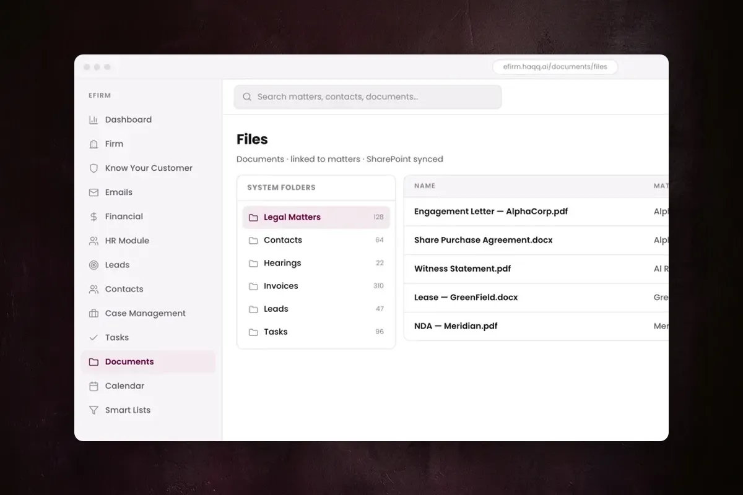Click the Smart Lists funnel icon
Image resolution: width=743 pixels, height=495 pixels.
tap(93, 410)
